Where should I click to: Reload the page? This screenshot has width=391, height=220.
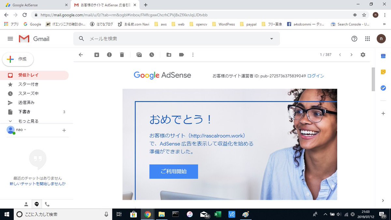click(24, 15)
